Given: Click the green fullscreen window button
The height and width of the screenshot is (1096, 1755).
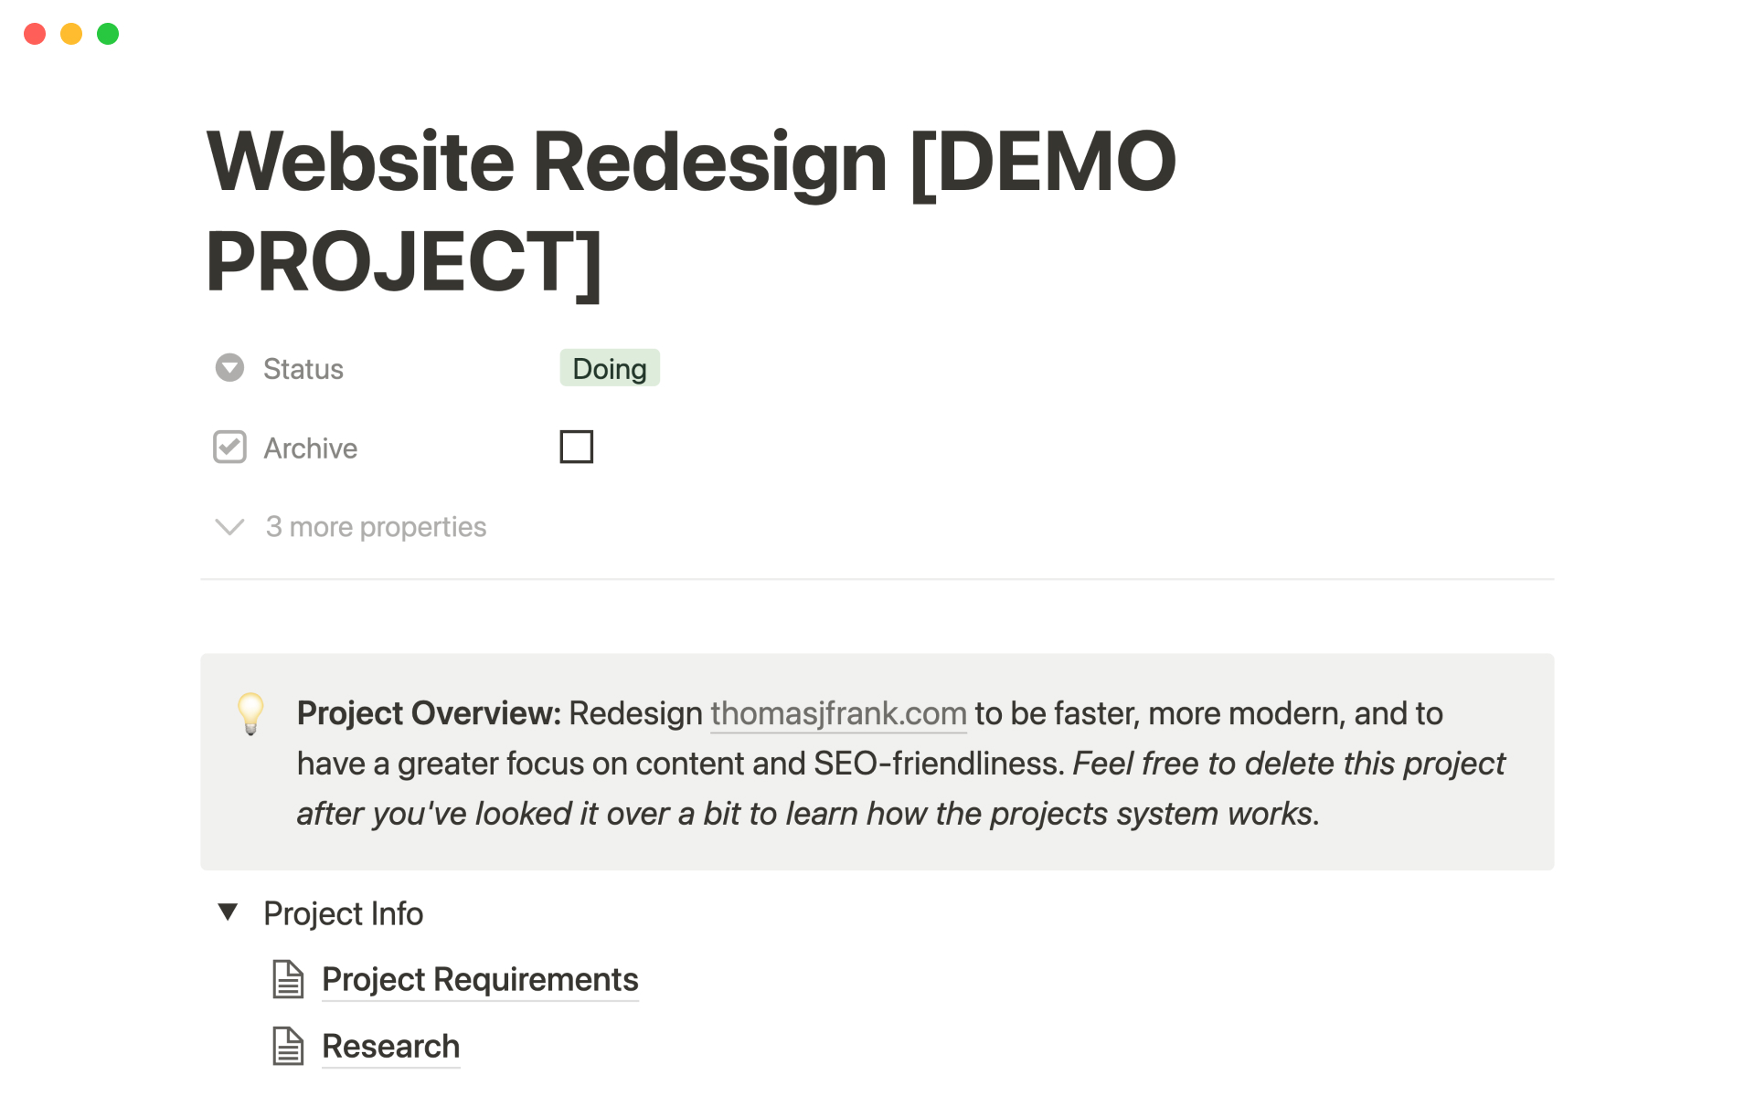Looking at the screenshot, I should pos(108,34).
